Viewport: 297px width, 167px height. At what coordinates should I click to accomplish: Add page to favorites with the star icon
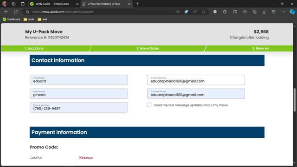(x=204, y=12)
